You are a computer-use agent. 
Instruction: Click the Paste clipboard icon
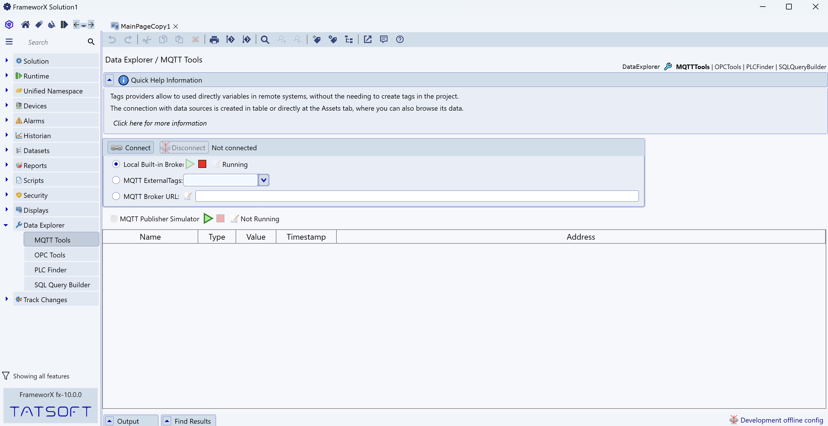(179, 40)
